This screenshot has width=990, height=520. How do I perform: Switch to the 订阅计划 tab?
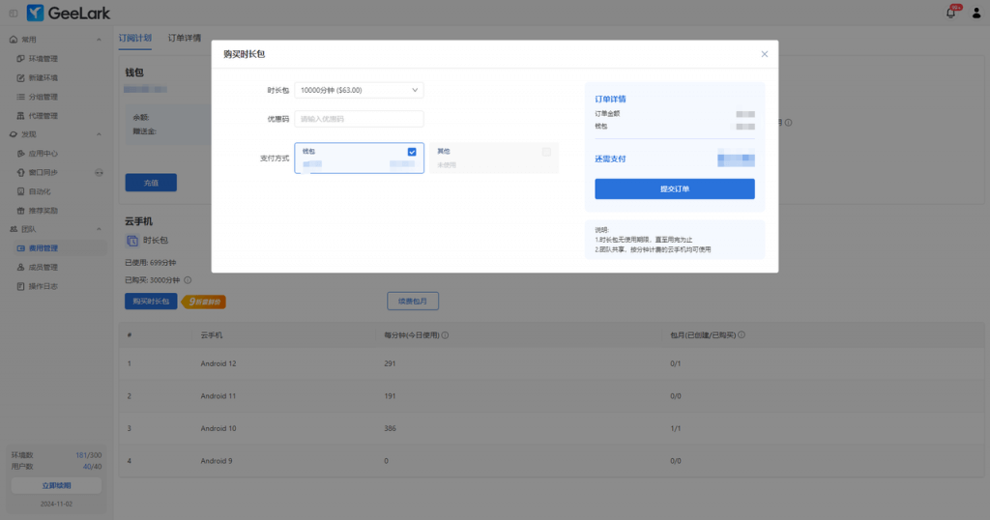[134, 38]
